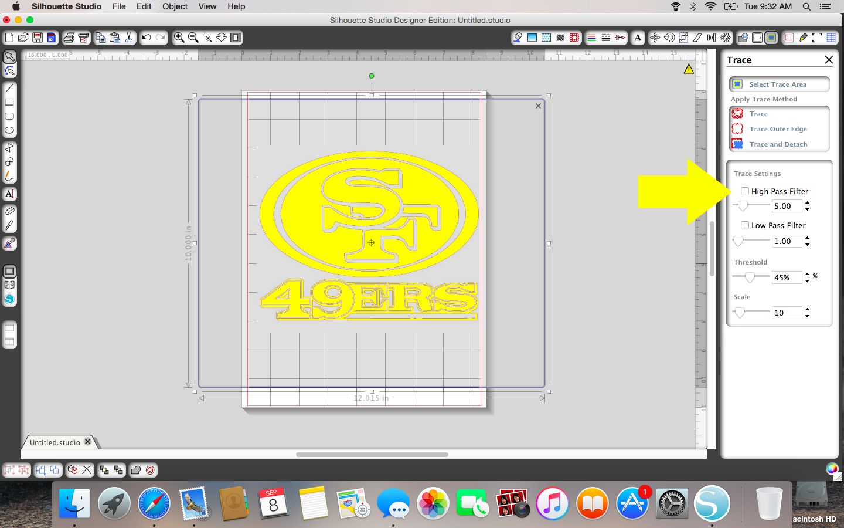This screenshot has width=844, height=528.
Task: Click the Threshold slider
Action: point(751,277)
